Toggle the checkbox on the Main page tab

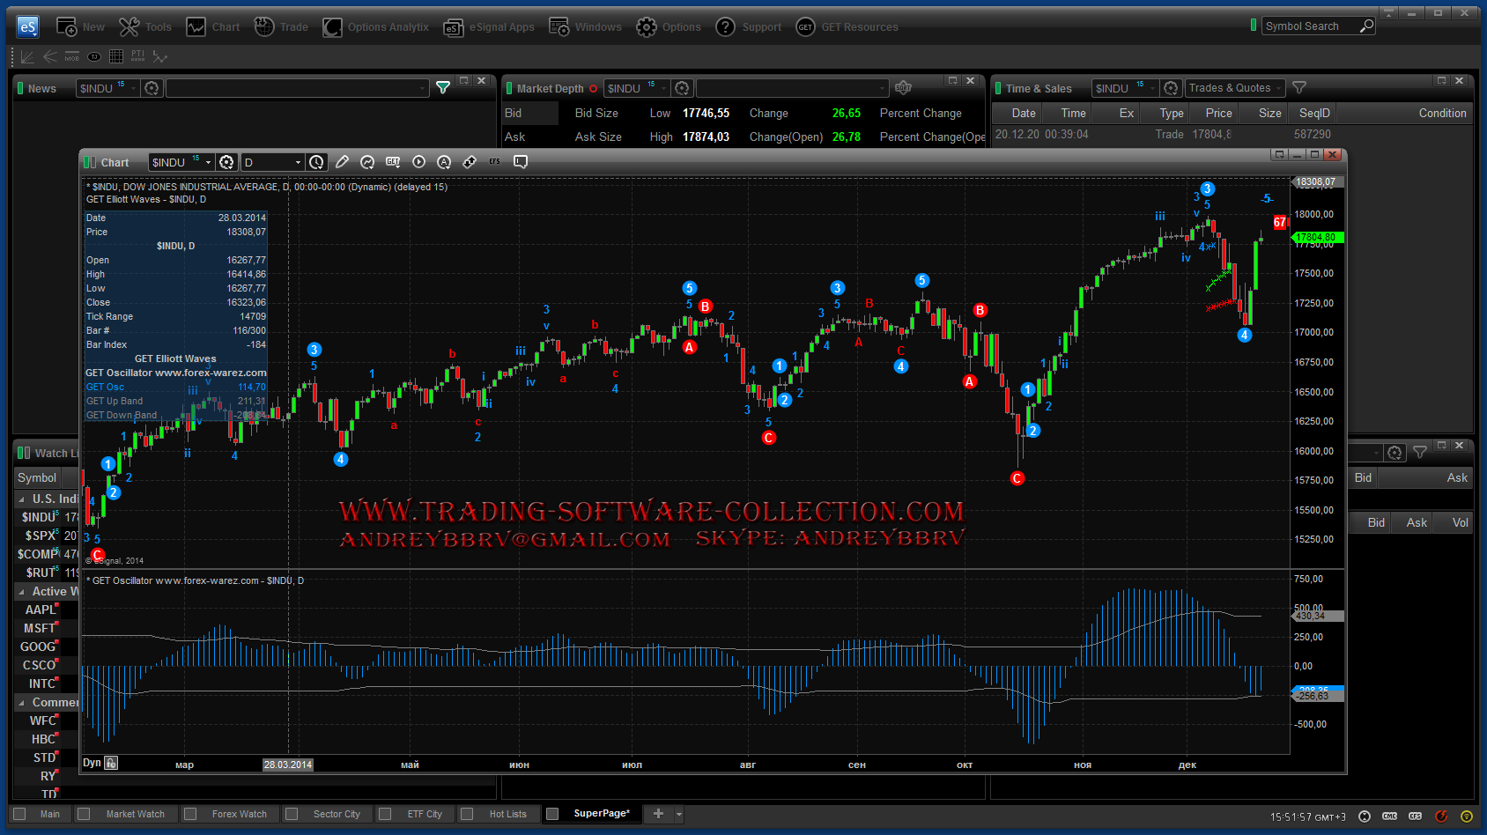pyautogui.click(x=20, y=814)
